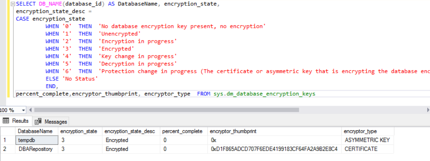
Task: Click the CERTIFICATE encryptor type cell
Action: [x=361, y=149]
